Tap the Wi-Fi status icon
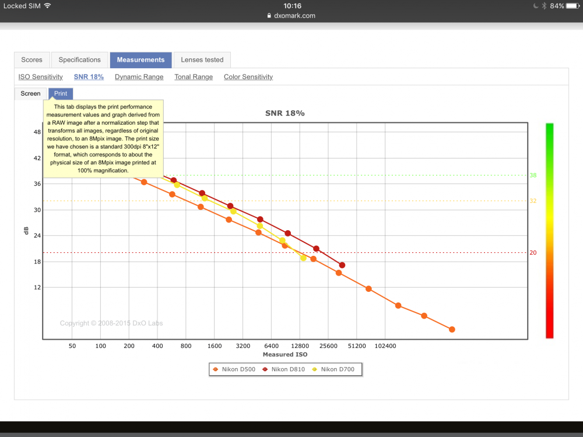Viewport: 583px width, 437px height. point(47,6)
